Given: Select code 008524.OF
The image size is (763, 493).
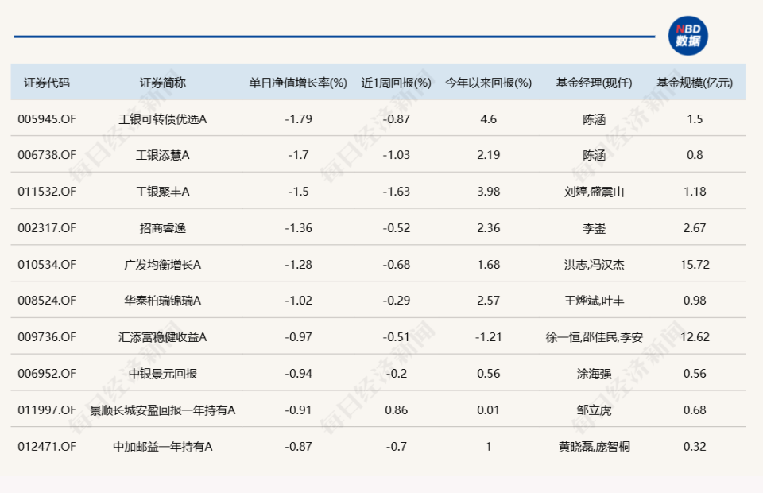Looking at the screenshot, I should [47, 301].
